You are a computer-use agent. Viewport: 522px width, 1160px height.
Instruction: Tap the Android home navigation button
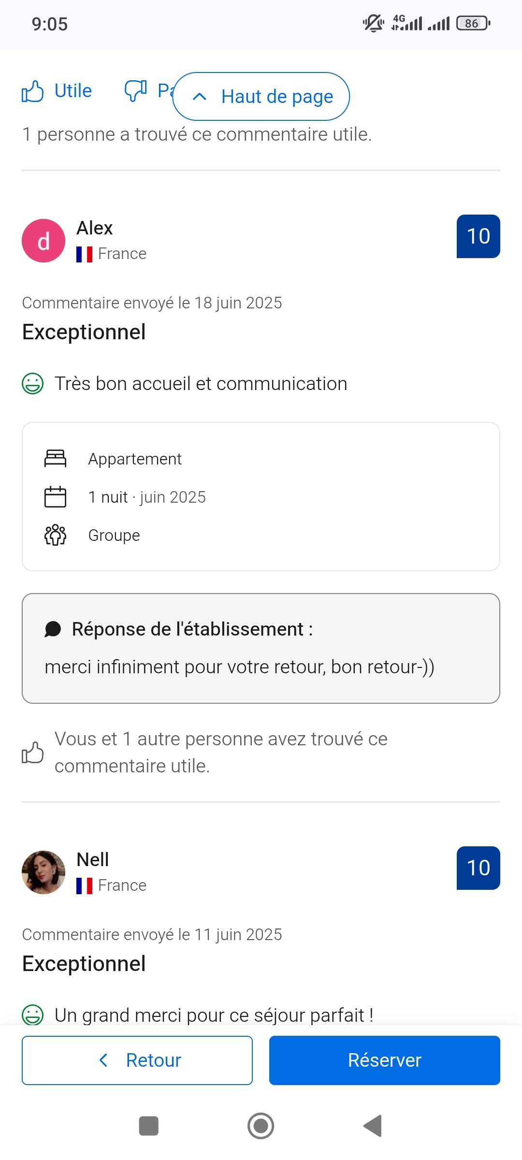(x=261, y=1126)
